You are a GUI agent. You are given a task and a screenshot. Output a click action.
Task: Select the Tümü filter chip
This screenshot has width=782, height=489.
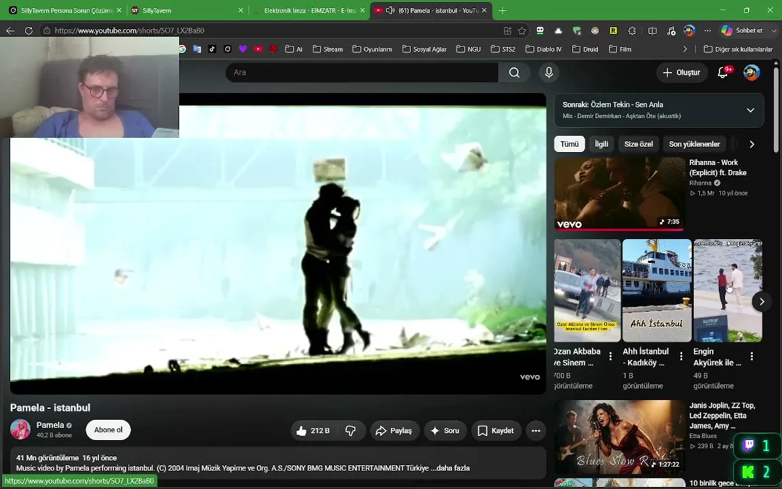(569, 144)
